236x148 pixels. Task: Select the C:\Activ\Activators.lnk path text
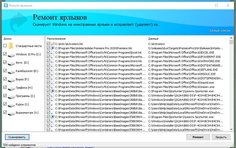69,44
